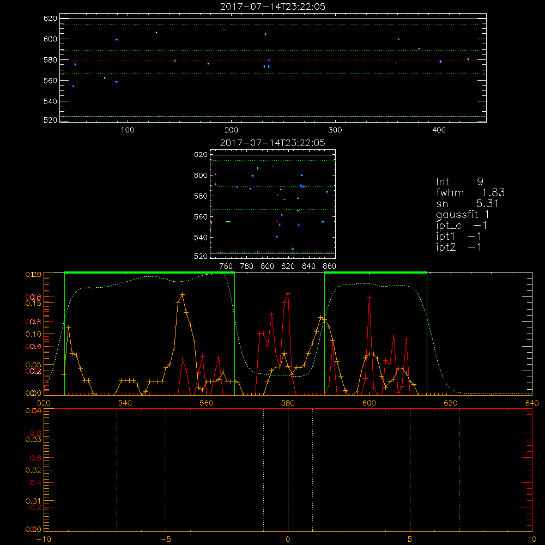Select the 'fwhm 1.83' readout

point(470,192)
